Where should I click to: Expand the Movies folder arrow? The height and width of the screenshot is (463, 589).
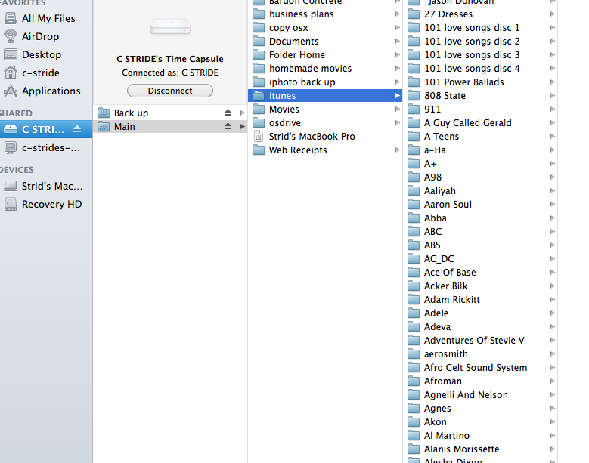click(x=397, y=110)
